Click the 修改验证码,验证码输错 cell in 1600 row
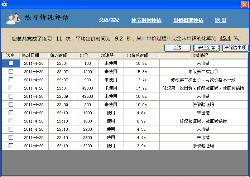Image resolution: width=250 pixels, height=177 pixels. point(203,121)
